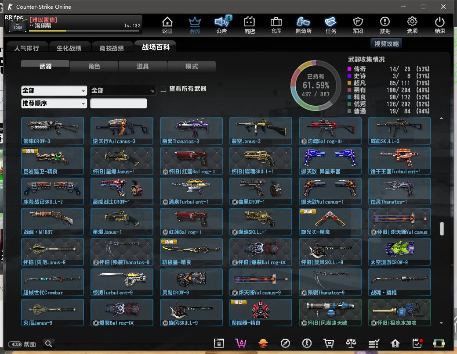
Task: Click the weapon list scrollbar thumb
Action: pyautogui.click(x=442, y=229)
